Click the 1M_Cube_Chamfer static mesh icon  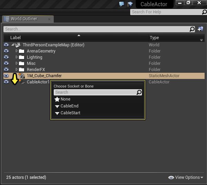click(22, 76)
